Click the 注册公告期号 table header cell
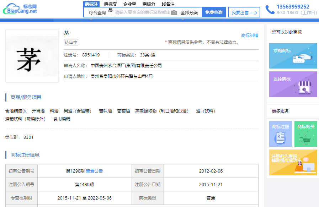This screenshot has height=207, width=319. [21, 184]
